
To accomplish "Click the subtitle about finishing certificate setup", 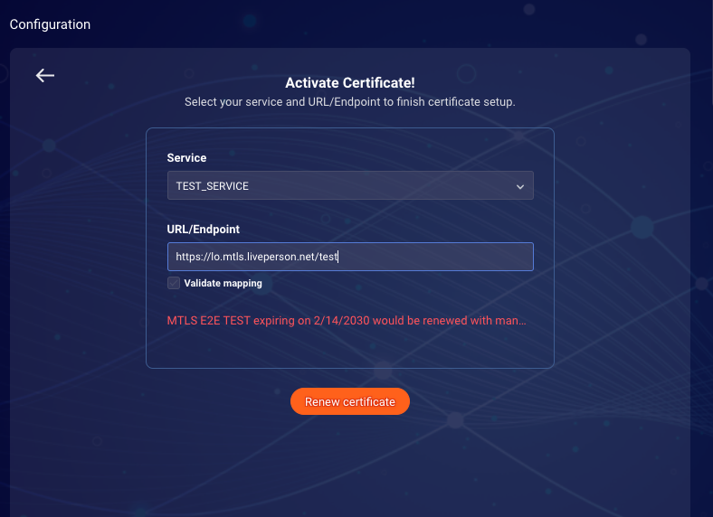I will click(349, 102).
